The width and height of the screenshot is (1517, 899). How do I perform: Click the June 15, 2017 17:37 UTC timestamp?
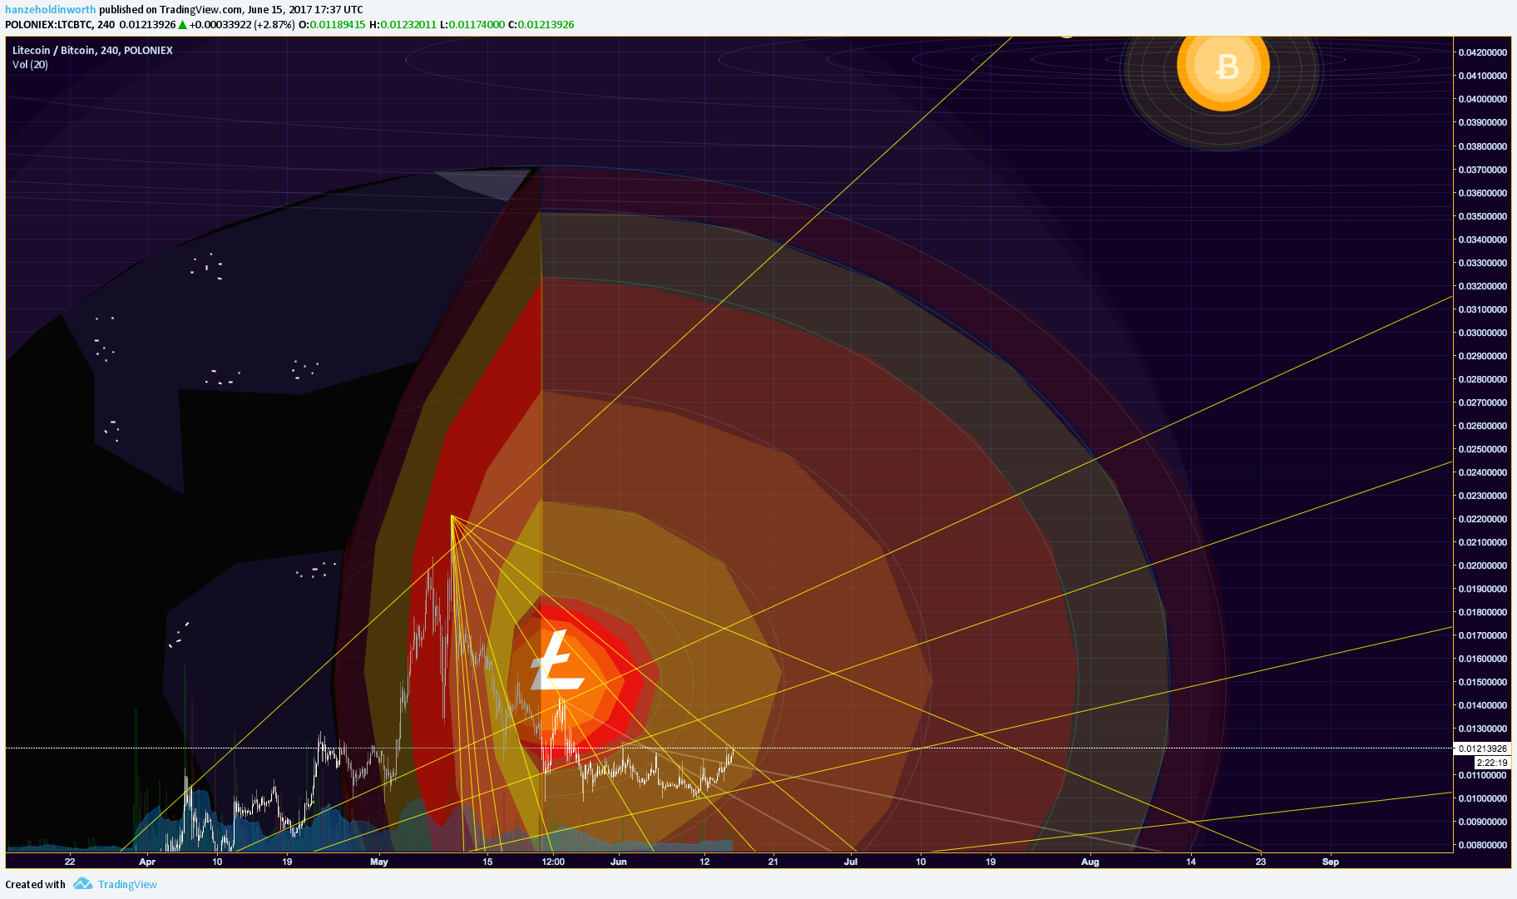click(305, 10)
